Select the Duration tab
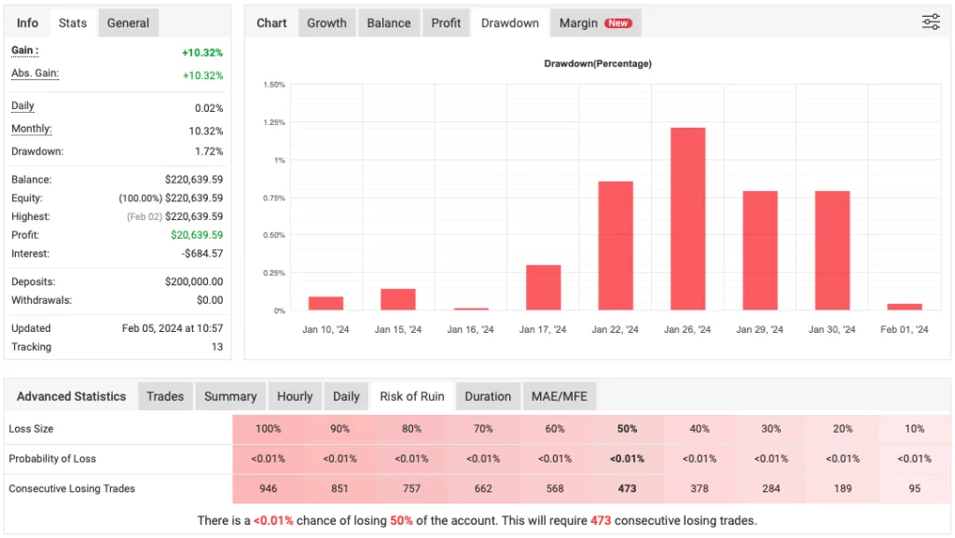The width and height of the screenshot is (955, 538). pos(488,396)
